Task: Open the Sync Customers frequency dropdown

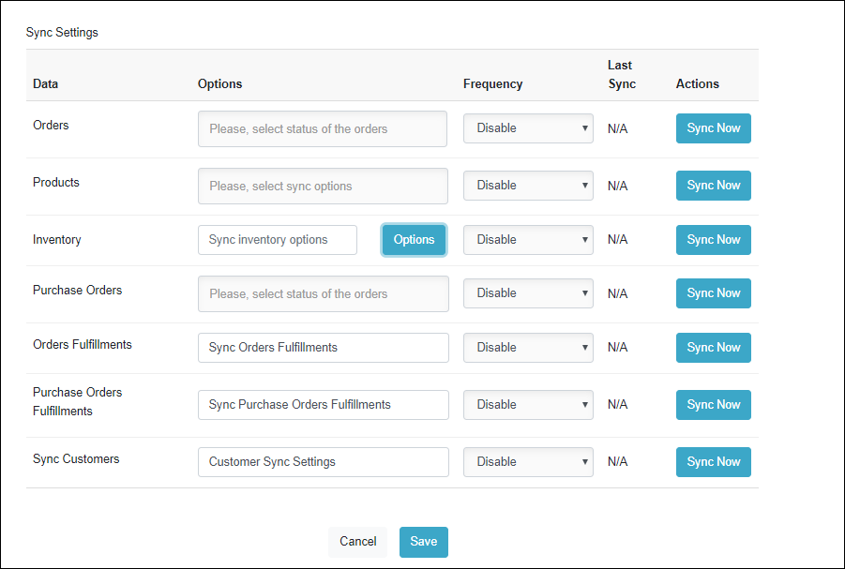Action: (x=527, y=461)
